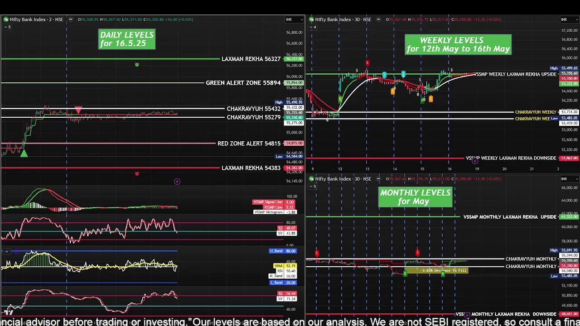The height and width of the screenshot is (326, 580).
Task: Expand the 5 indicators legend on the monthly chart
Action: coord(313,186)
